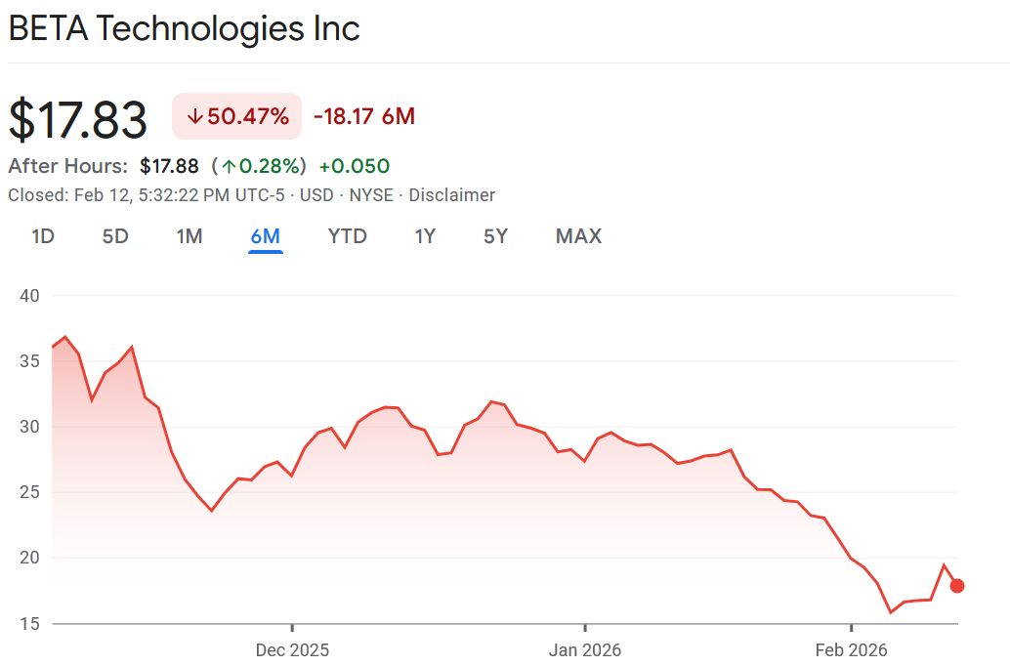Click the chart line at its November peak

(x=63, y=337)
